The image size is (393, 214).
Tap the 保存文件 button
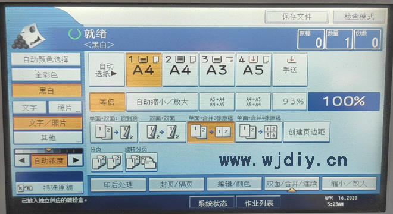(x=297, y=17)
